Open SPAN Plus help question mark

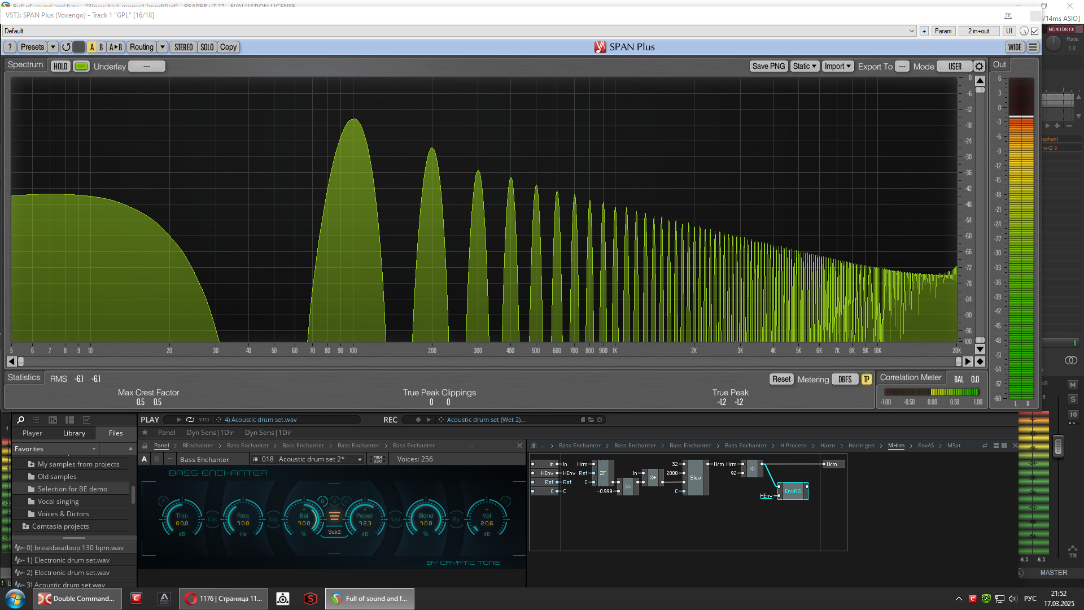[10, 47]
